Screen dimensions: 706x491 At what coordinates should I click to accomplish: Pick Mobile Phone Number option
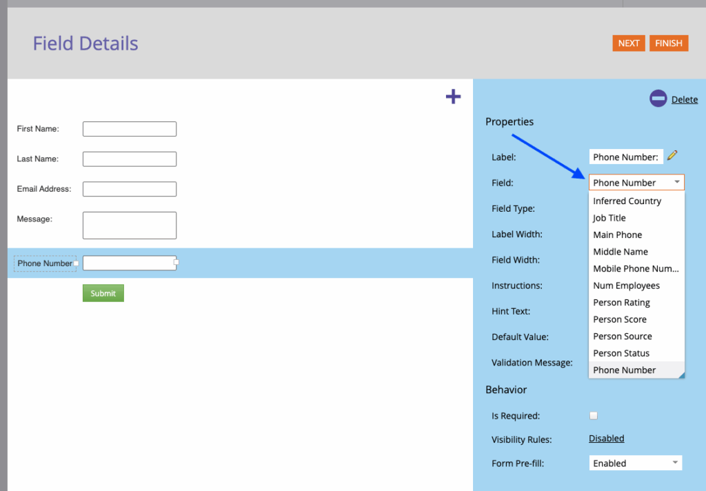(635, 268)
